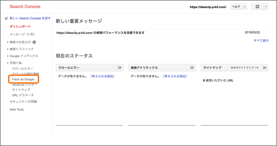Open 検索アナリティクス panel header
The height and width of the screenshot is (146, 277).
point(162,68)
